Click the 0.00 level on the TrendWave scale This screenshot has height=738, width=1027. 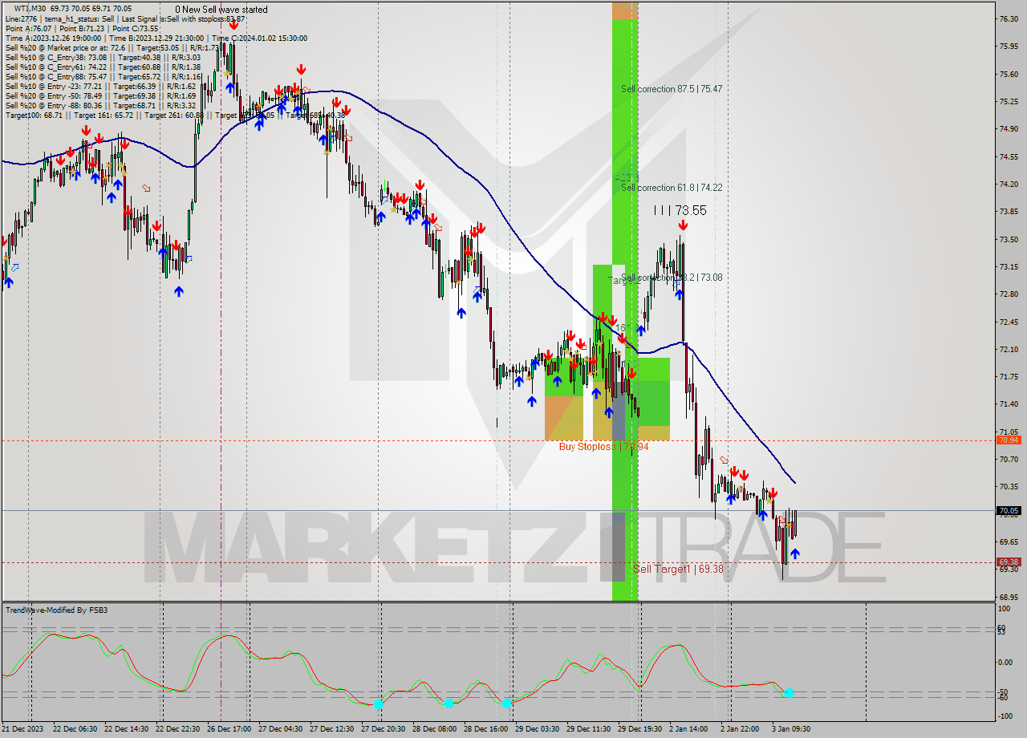tap(1005, 663)
